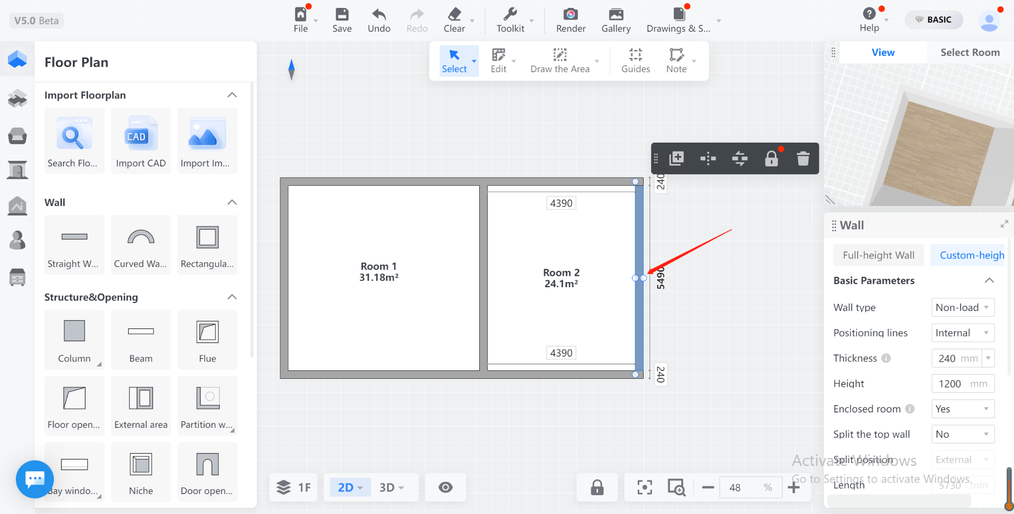This screenshot has height=514, width=1014.
Task: Toggle the canvas lock in bottom bar
Action: pyautogui.click(x=597, y=487)
